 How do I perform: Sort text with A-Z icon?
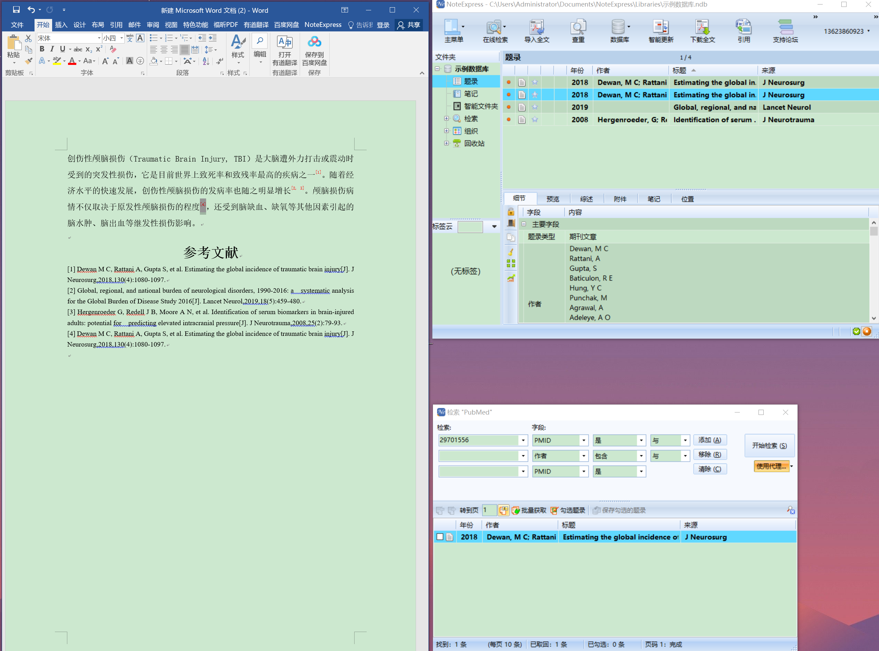pos(206,61)
